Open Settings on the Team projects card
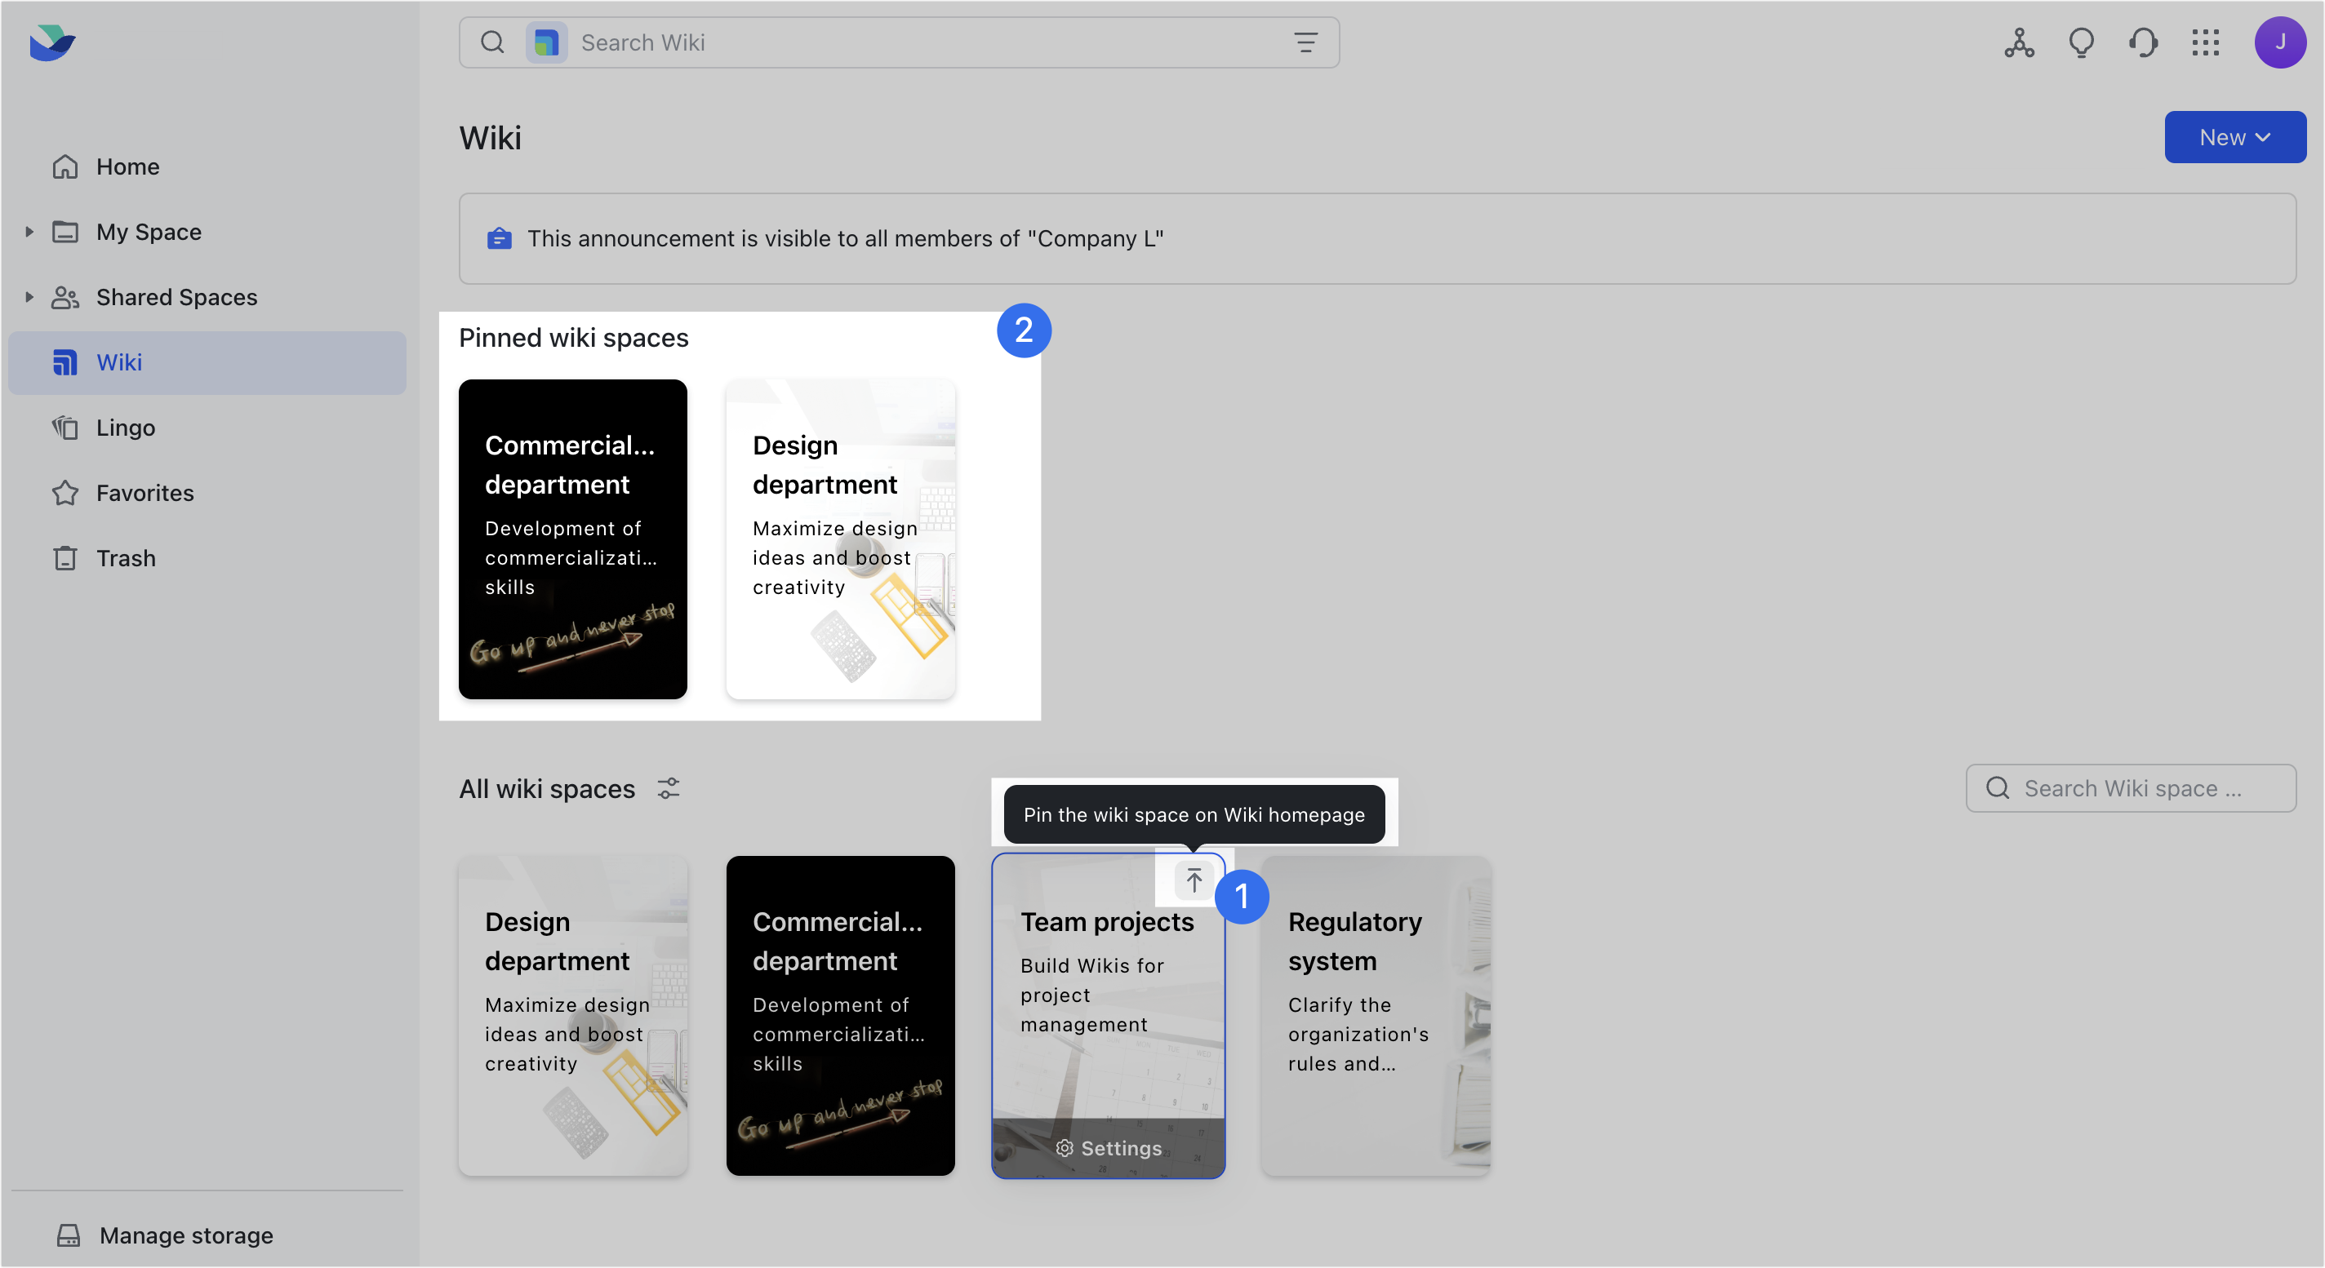The height and width of the screenshot is (1268, 2325). (x=1108, y=1147)
